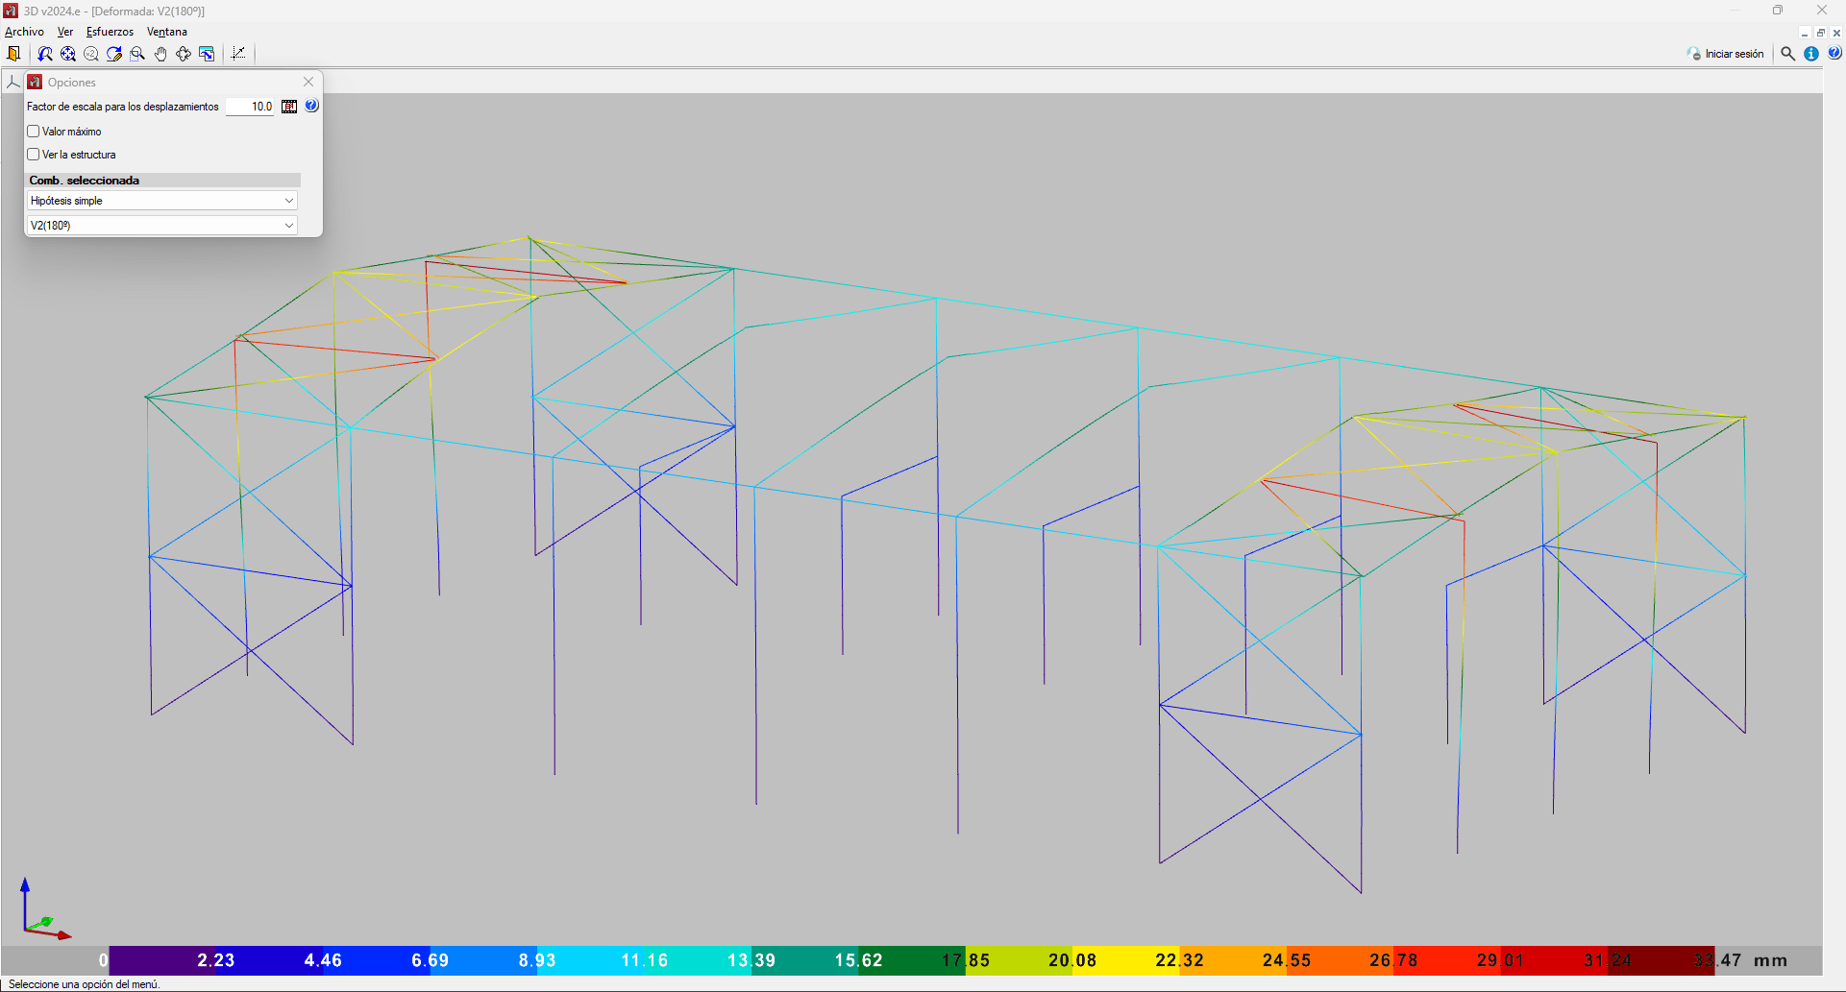Click the blue information icon at top right
This screenshot has width=1846, height=992.
coord(1811,54)
